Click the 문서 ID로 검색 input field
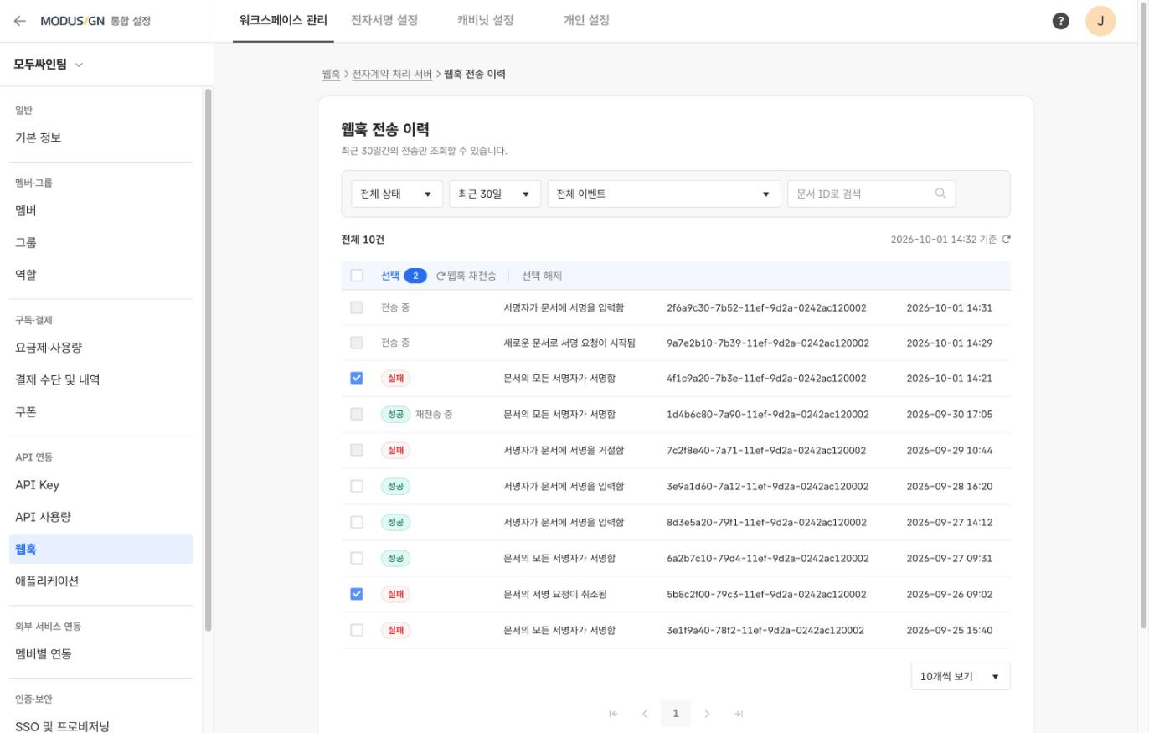The width and height of the screenshot is (1149, 733). tap(871, 194)
